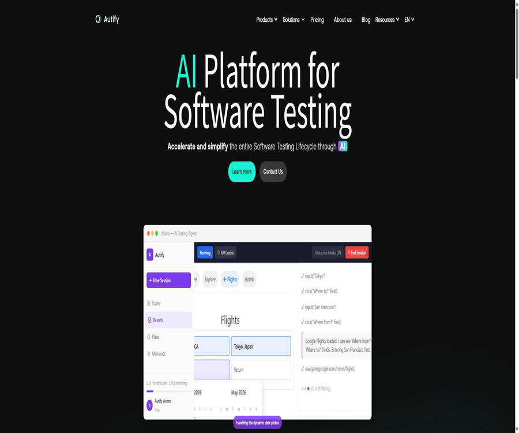Go to the Blog

point(366,20)
